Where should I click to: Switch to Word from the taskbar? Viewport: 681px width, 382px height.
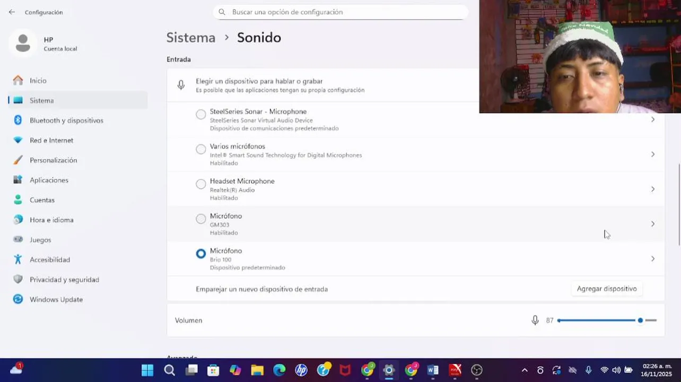coord(433,370)
